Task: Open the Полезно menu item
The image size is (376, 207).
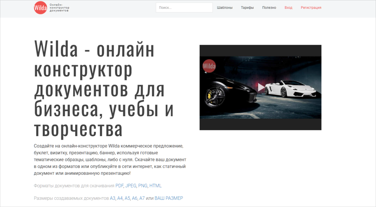Action: pos(269,8)
